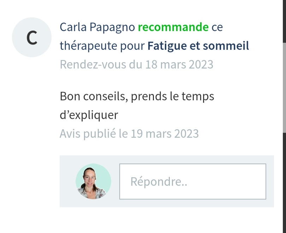Viewport: 286px width, 233px height.
Task: Click the words ce thérapeute pour
Action: coord(102,46)
